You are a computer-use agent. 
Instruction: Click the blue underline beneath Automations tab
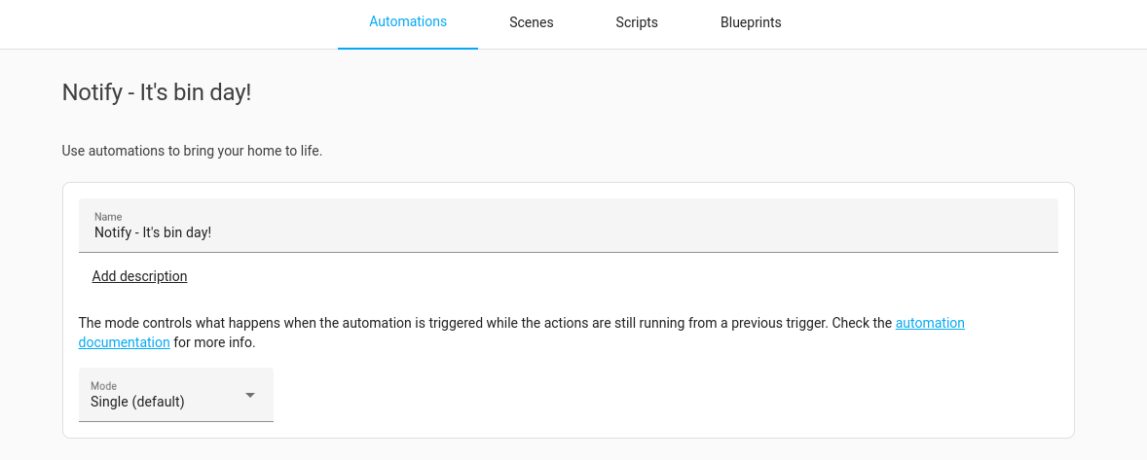[x=408, y=48]
